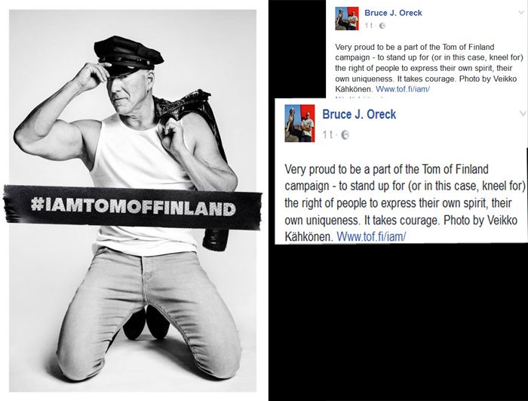Click the small post's 1 t timestamp
Image resolution: width=528 pixels, height=401 pixels.
pos(369,26)
